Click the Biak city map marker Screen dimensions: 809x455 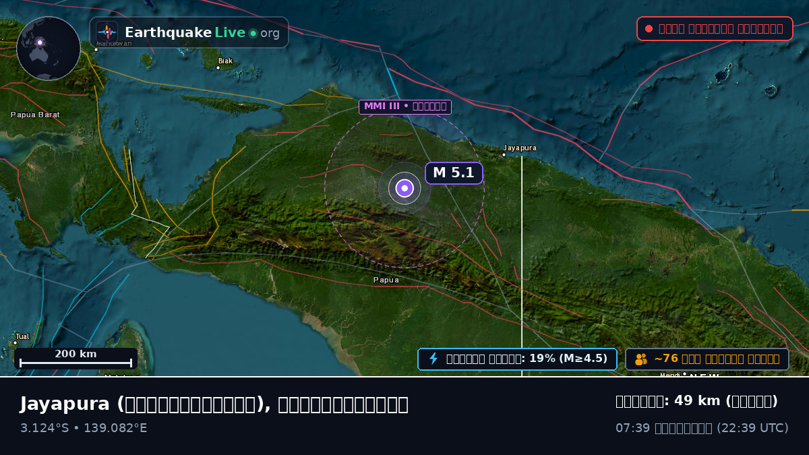218,67
